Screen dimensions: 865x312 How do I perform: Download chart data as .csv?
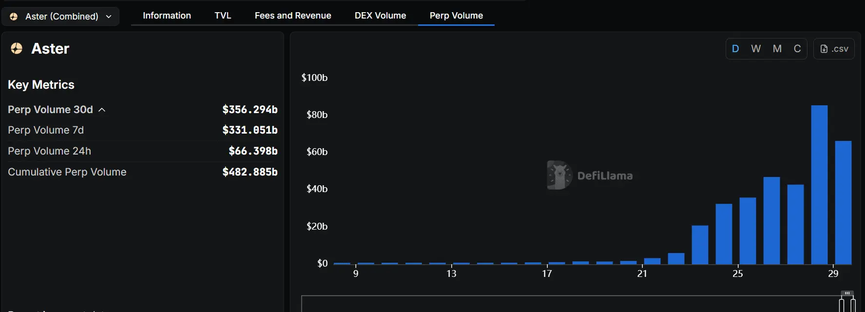coord(834,49)
